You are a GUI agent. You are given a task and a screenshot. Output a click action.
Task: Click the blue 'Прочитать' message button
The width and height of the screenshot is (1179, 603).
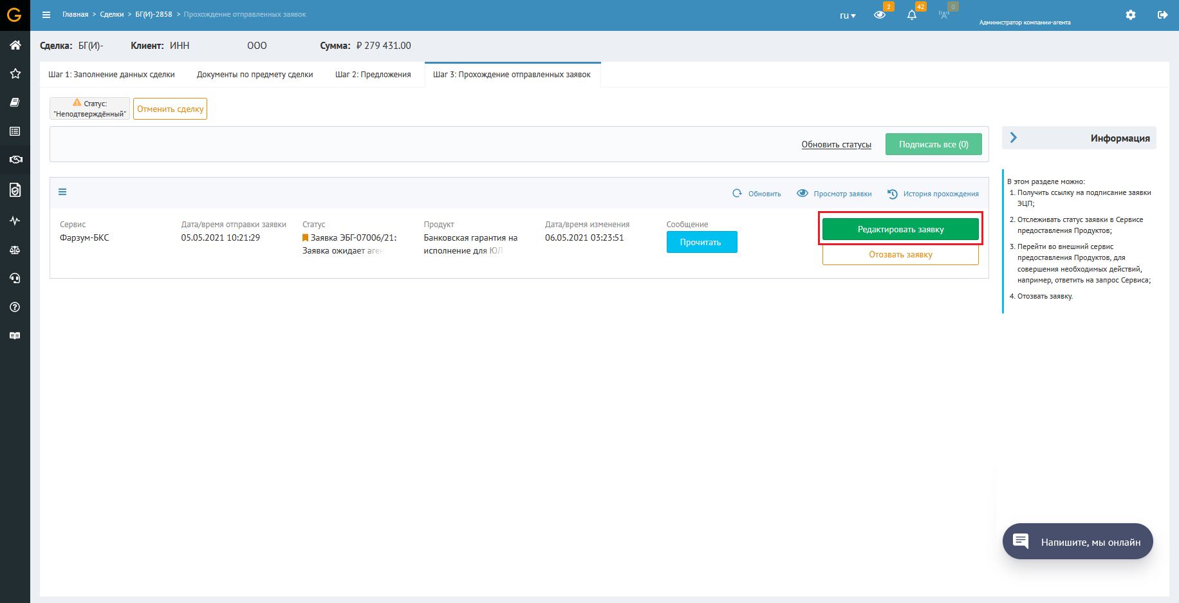click(x=701, y=242)
